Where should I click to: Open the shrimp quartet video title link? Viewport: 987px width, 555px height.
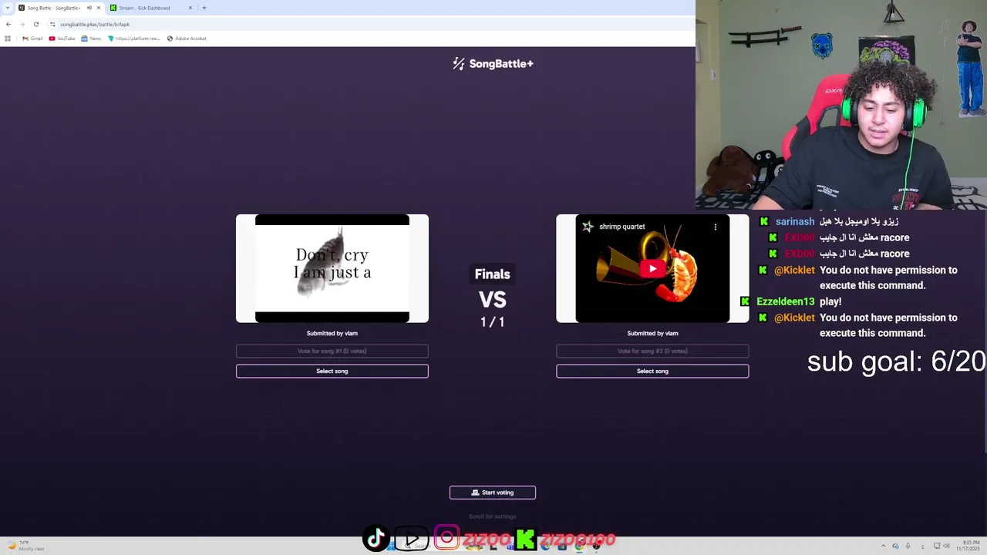[622, 227]
